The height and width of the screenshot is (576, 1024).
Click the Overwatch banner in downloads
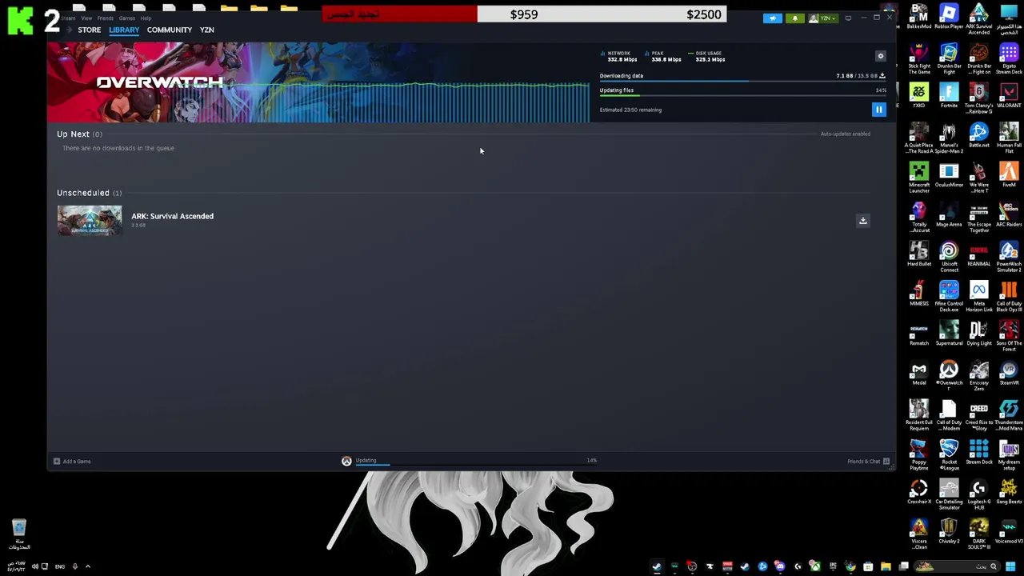coord(318,82)
